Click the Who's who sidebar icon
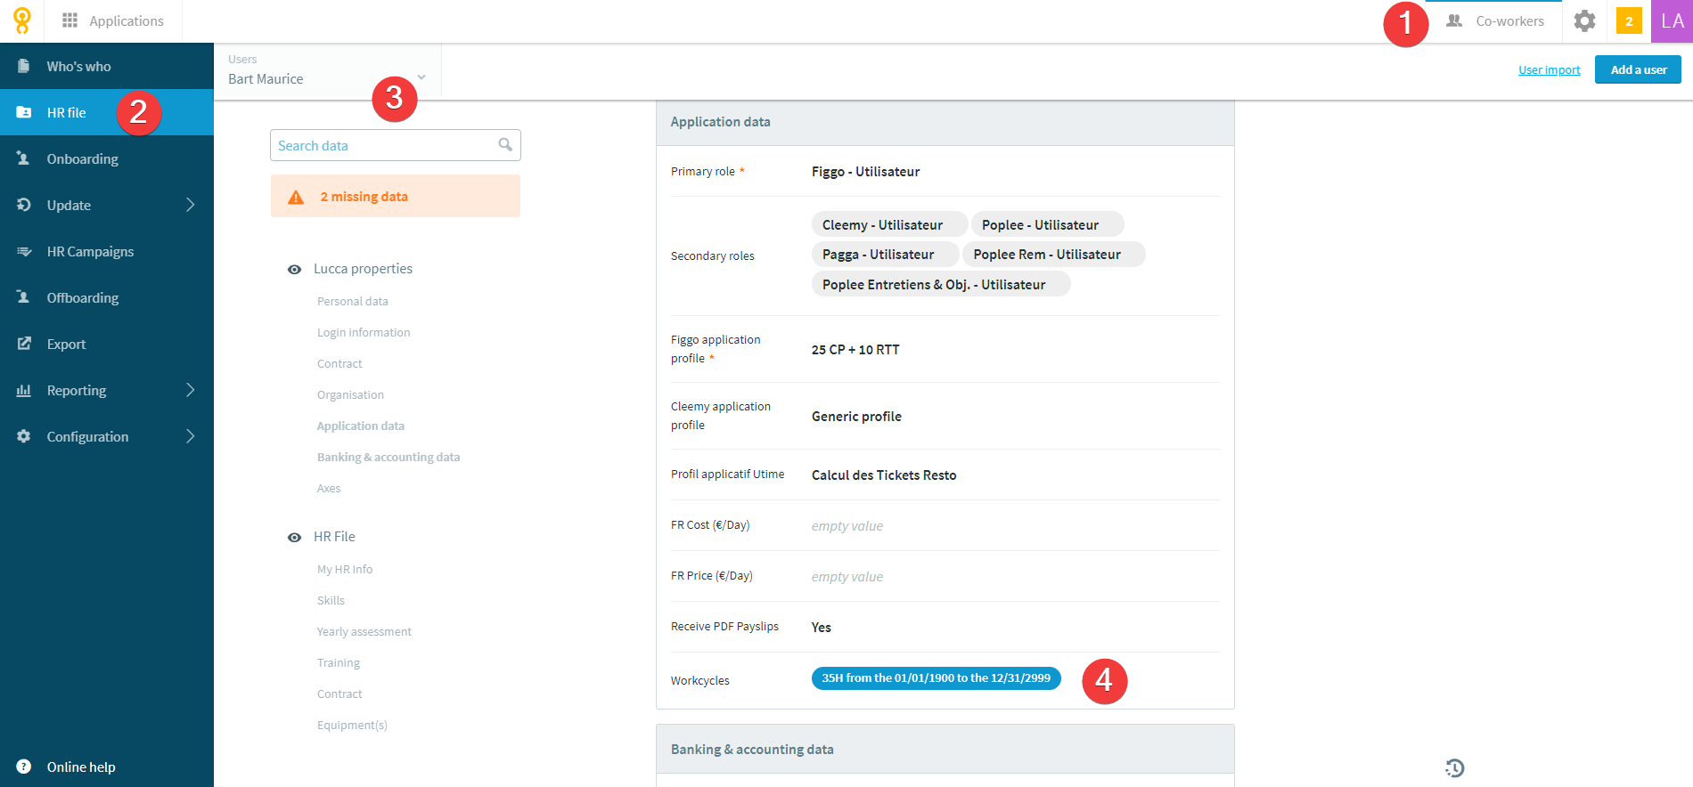1693x787 pixels. [24, 66]
